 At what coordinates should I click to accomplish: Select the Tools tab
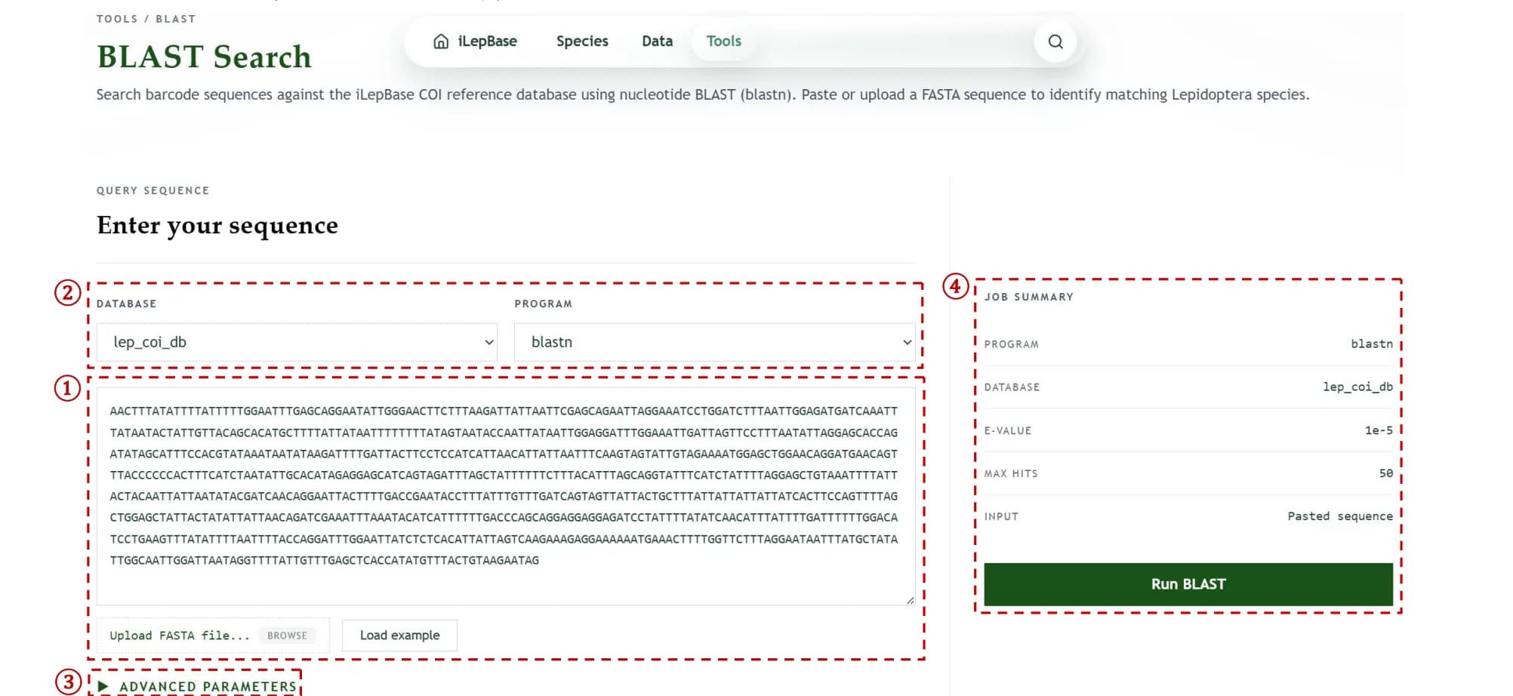click(723, 41)
